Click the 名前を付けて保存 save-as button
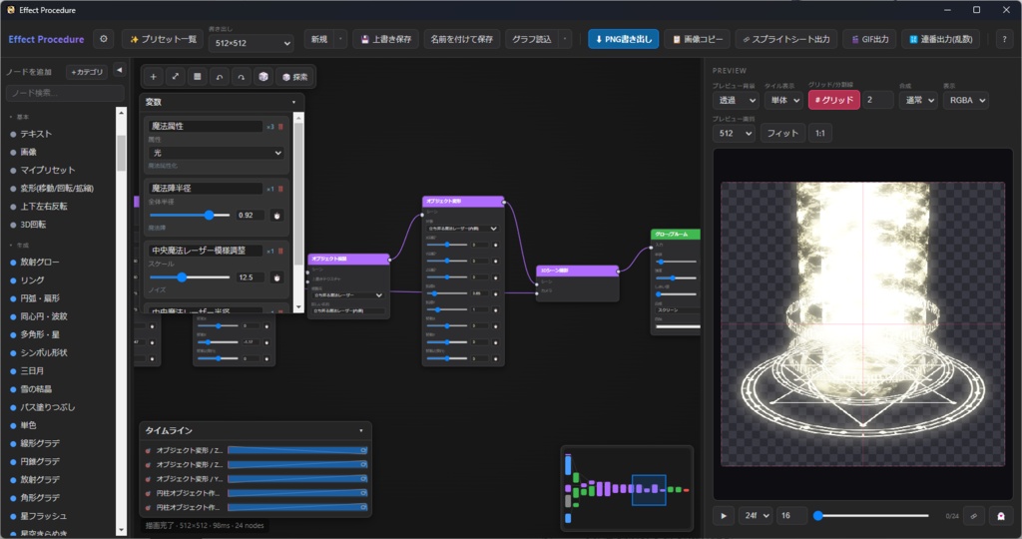The image size is (1022, 539). pos(461,39)
